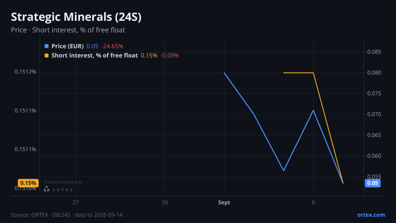Click the orange 0.15% axis badge
Image resolution: width=396 pixels, height=223 pixels.
tap(28, 183)
